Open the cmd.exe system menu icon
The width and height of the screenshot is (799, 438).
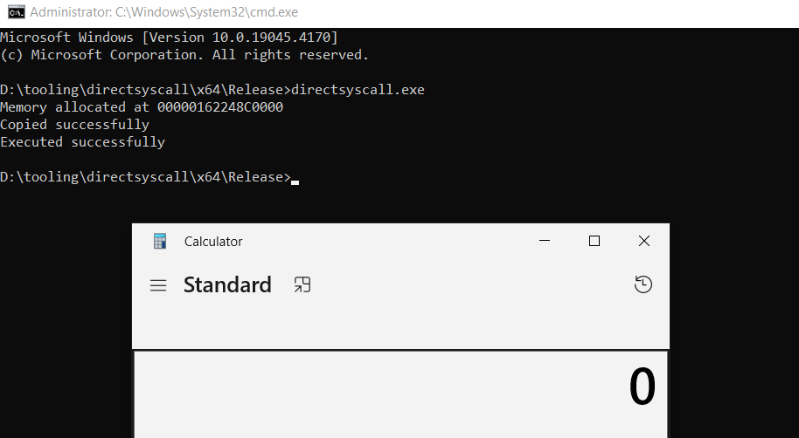click(16, 13)
